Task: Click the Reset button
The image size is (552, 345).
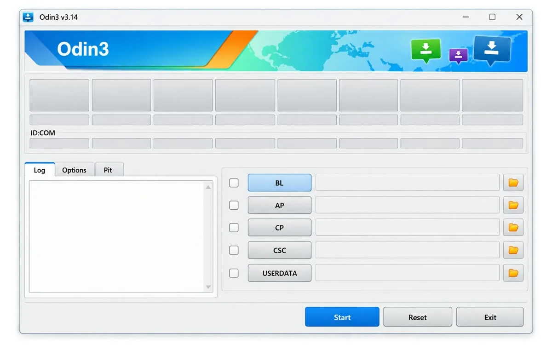Action: click(418, 317)
